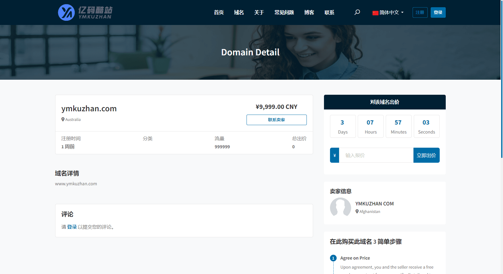
Task: Click the 联系卖家 contact seller button
Action: 277,120
